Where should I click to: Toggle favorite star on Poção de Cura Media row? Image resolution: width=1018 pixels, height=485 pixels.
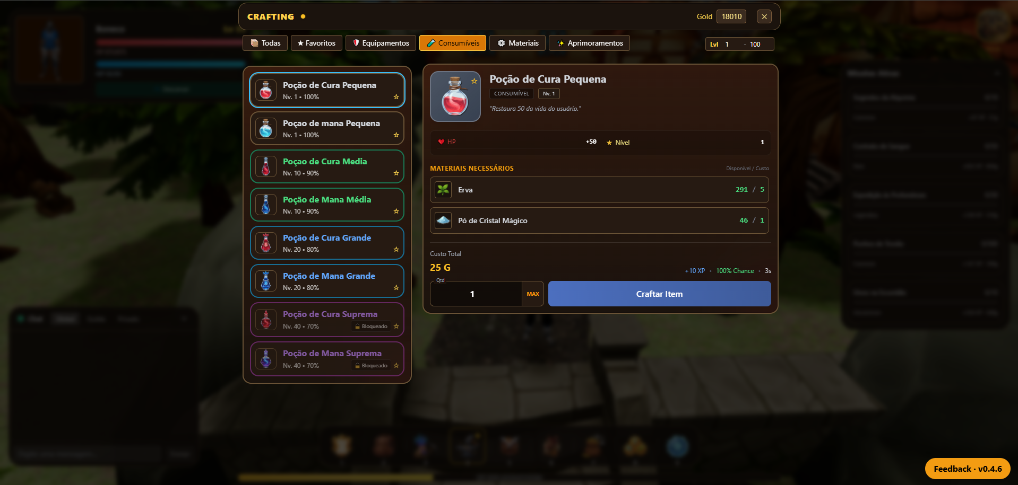[x=396, y=173]
